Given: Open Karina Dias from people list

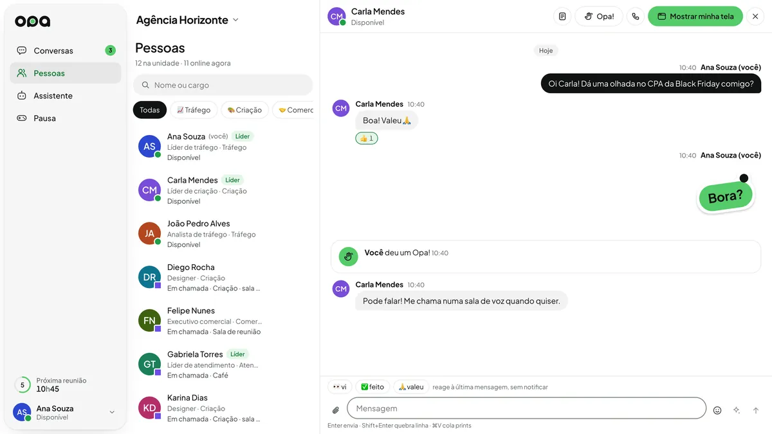Looking at the screenshot, I should click(x=223, y=408).
